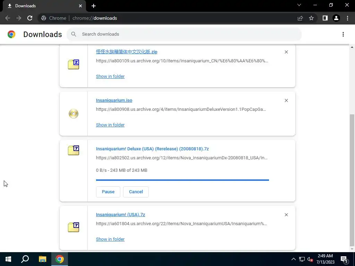
Task: Pause the Insaniquarium Deluxe download
Action: [x=108, y=192]
